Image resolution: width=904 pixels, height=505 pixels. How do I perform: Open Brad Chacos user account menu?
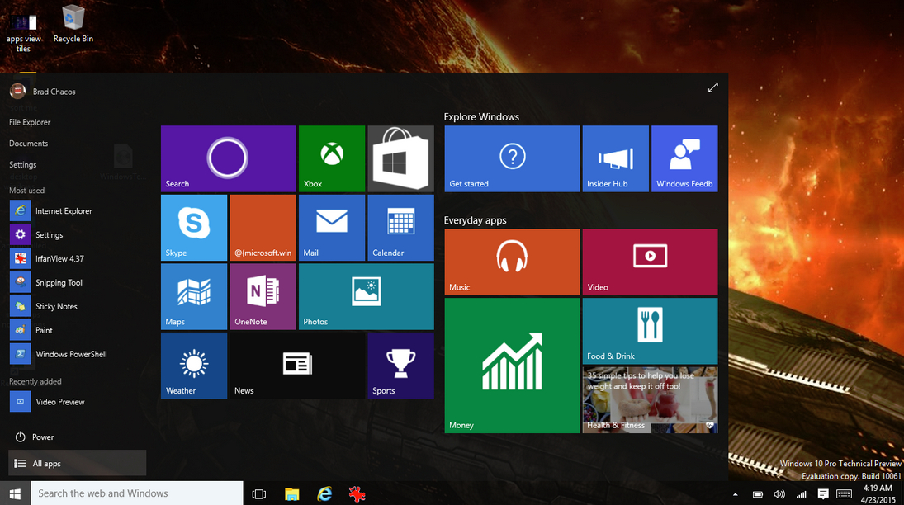(43, 91)
